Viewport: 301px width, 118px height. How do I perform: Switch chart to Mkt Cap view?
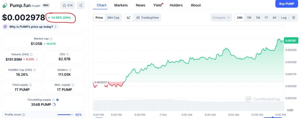[x=113, y=17]
